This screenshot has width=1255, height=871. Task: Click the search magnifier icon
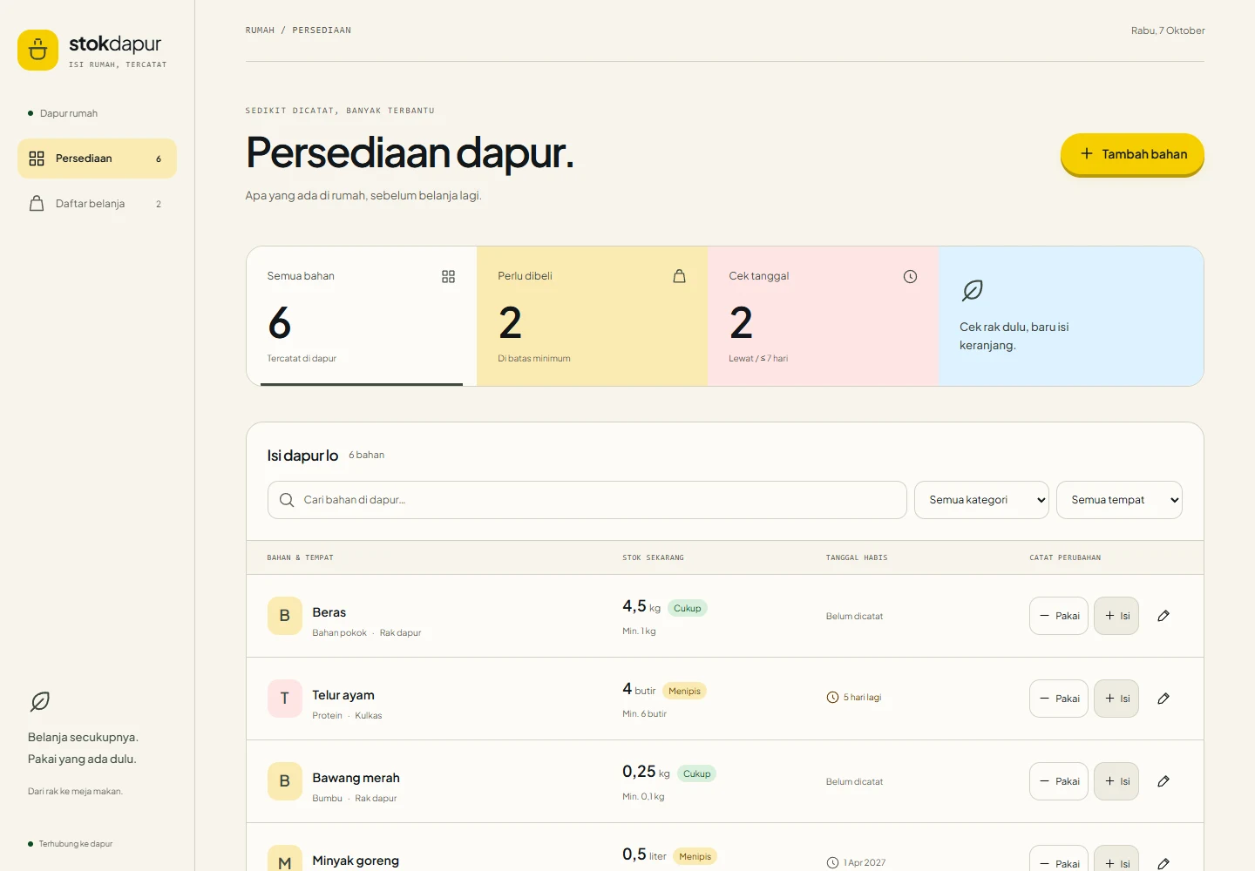click(x=287, y=500)
